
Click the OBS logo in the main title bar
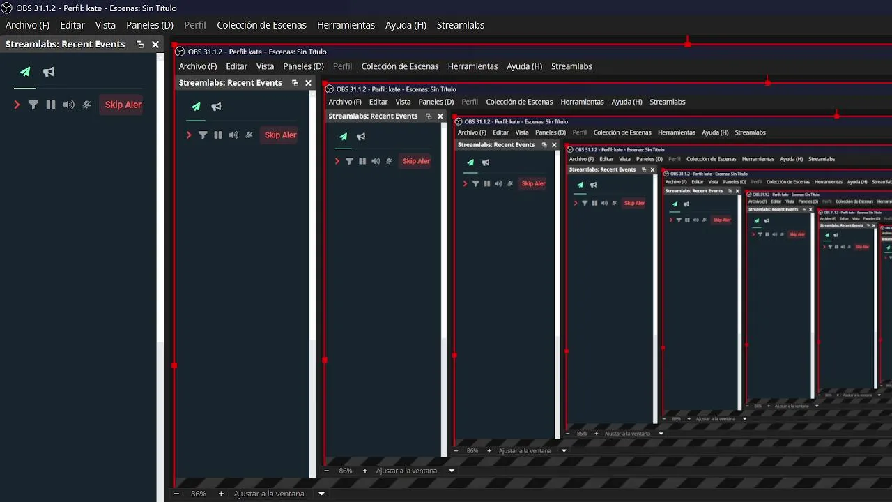8,8
